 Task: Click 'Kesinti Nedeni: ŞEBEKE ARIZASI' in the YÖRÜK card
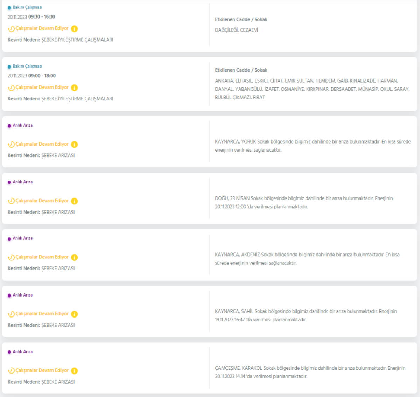point(41,155)
